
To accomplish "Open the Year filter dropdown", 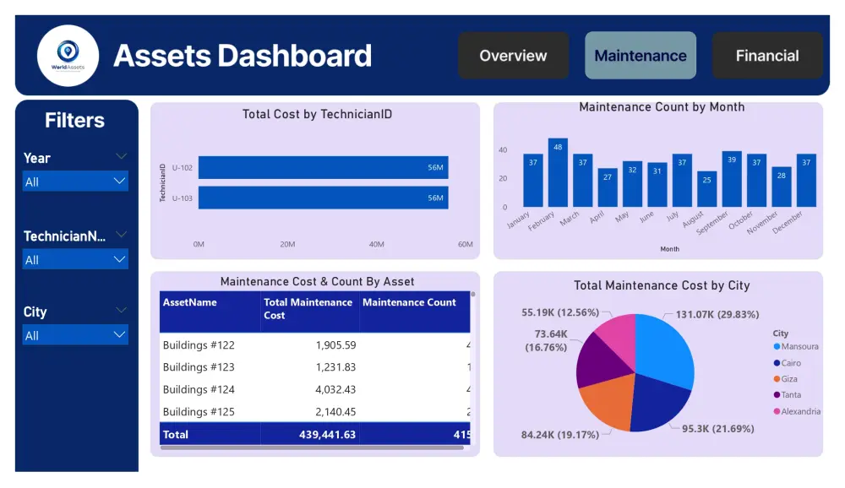I will tap(75, 181).
